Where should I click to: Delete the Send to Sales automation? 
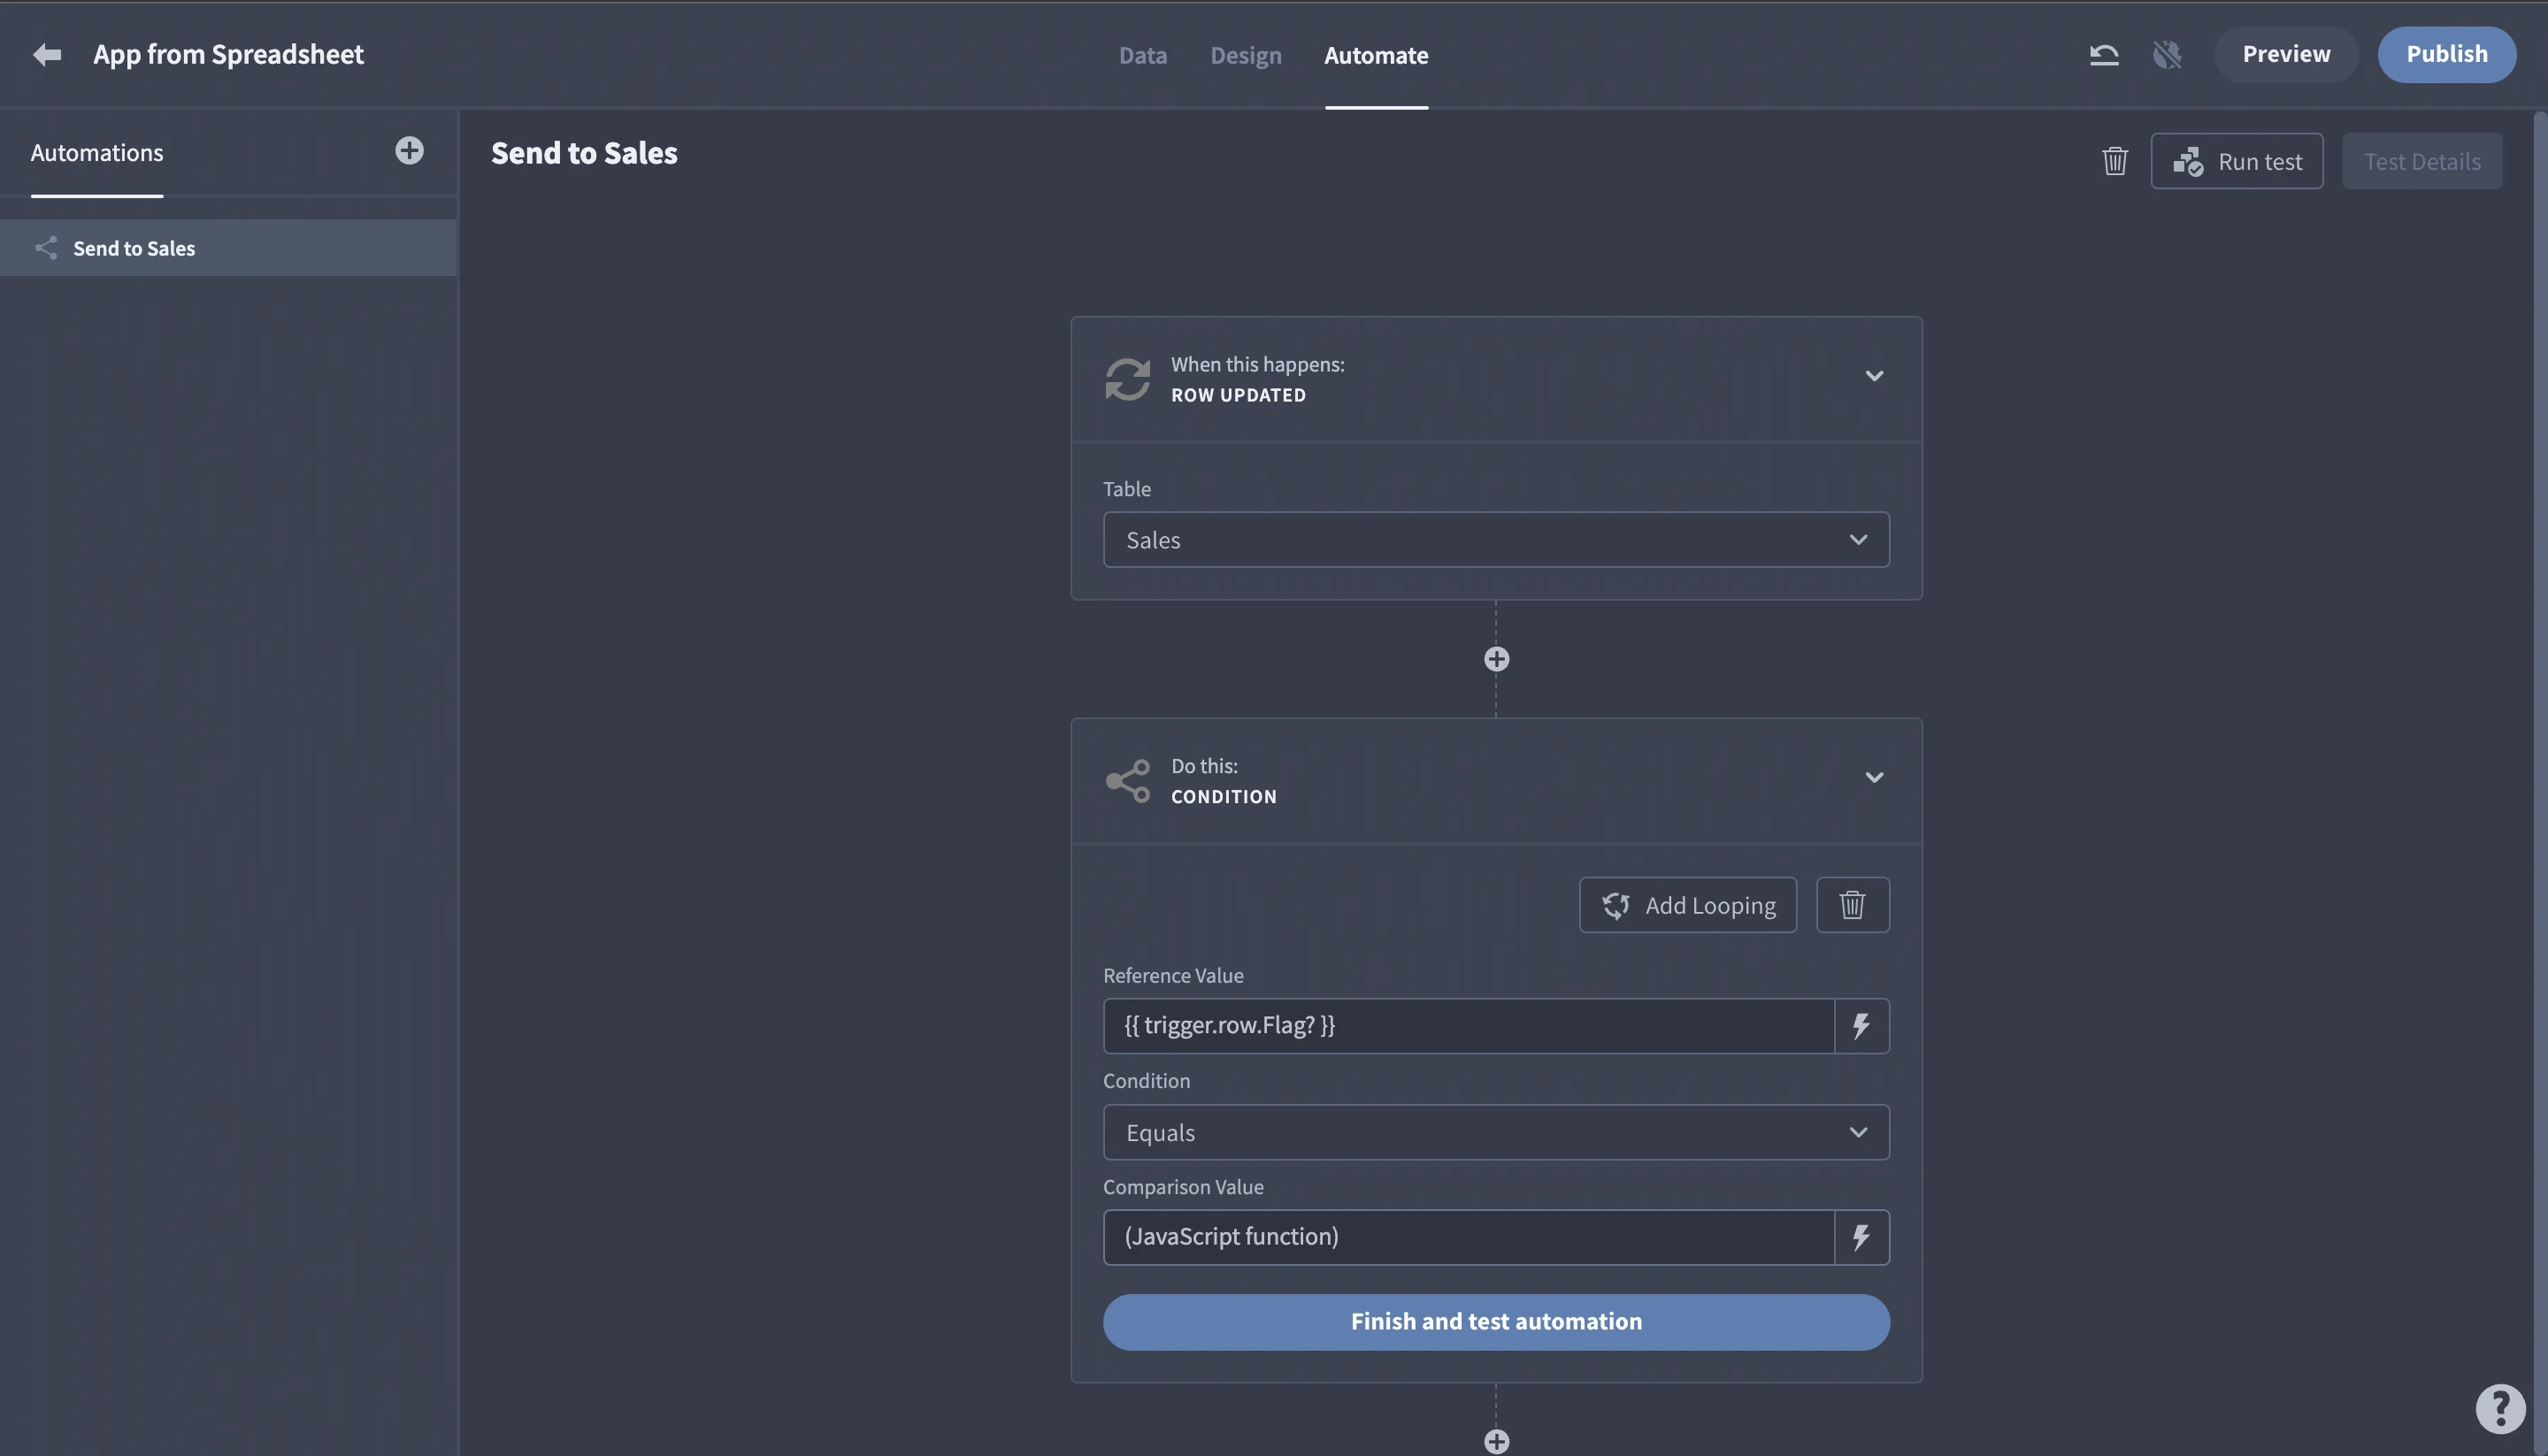[x=2115, y=161]
